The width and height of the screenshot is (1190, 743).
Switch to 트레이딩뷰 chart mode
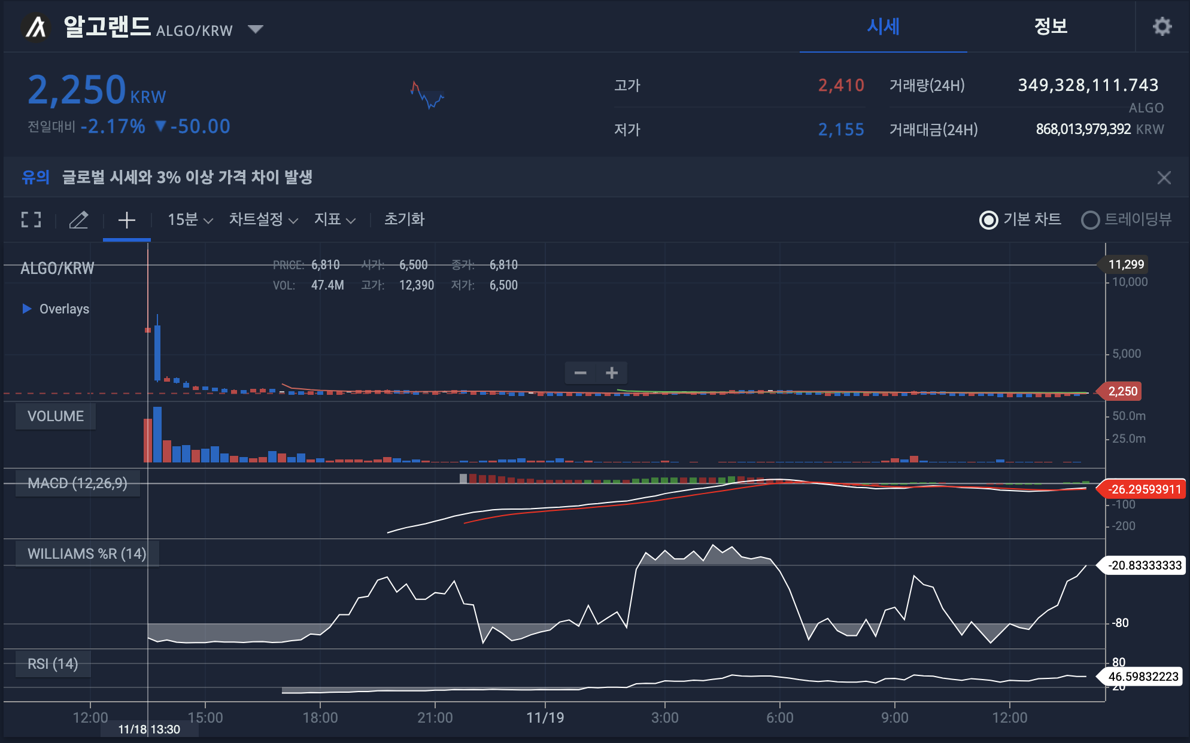(x=1090, y=220)
